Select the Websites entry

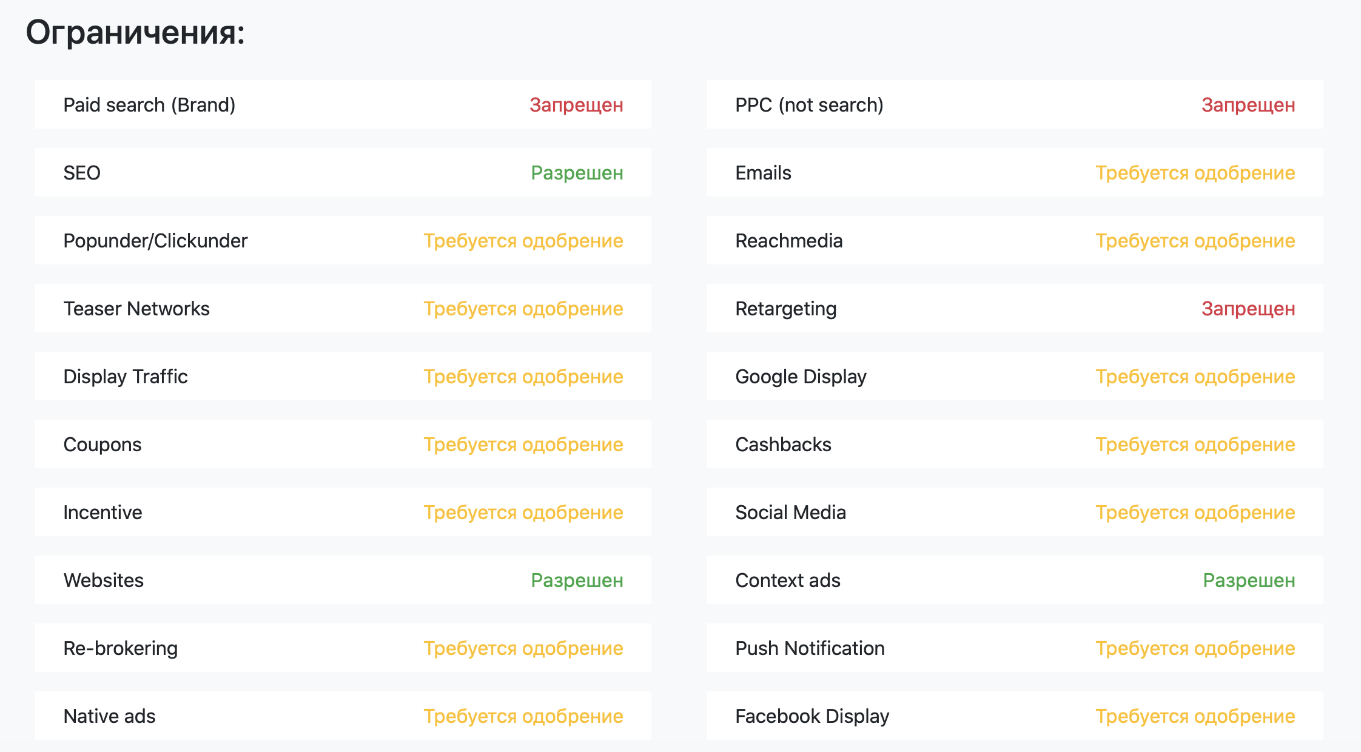343,580
